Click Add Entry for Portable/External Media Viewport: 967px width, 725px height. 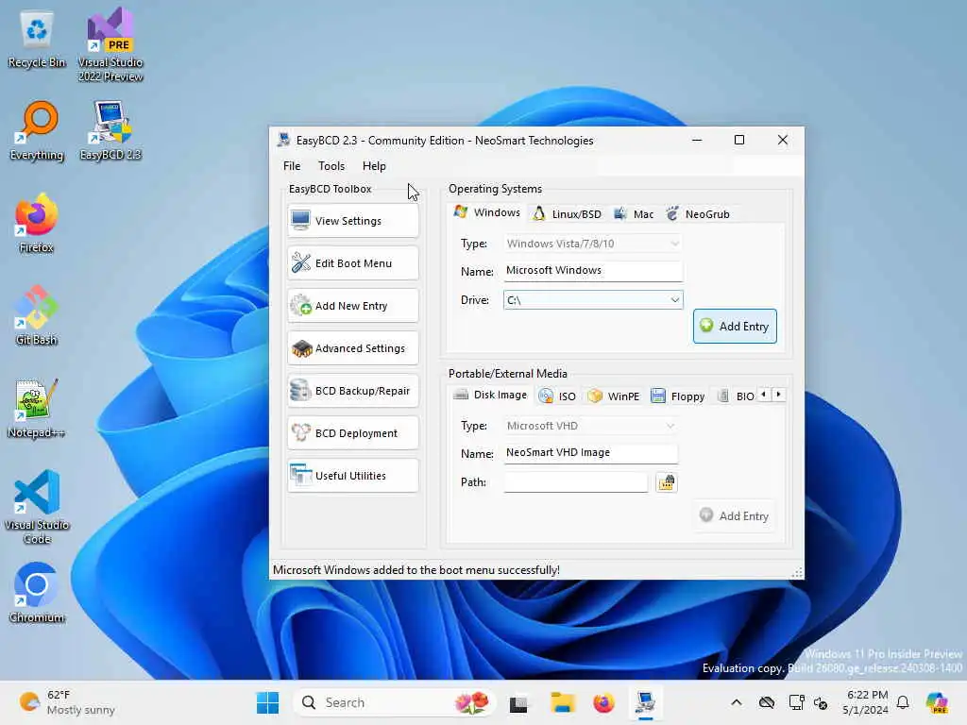[x=735, y=516]
